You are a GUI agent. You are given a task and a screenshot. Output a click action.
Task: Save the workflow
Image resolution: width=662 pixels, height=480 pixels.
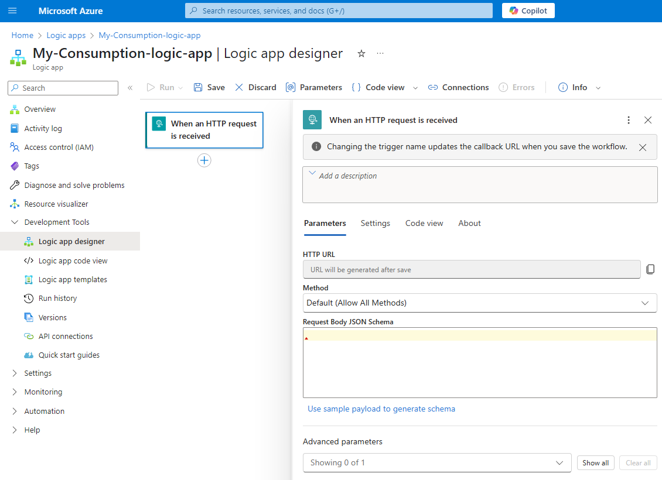click(209, 87)
